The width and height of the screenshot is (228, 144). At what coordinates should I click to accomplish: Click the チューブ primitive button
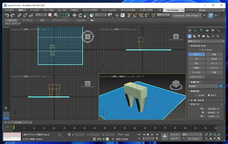[x=214, y=63]
